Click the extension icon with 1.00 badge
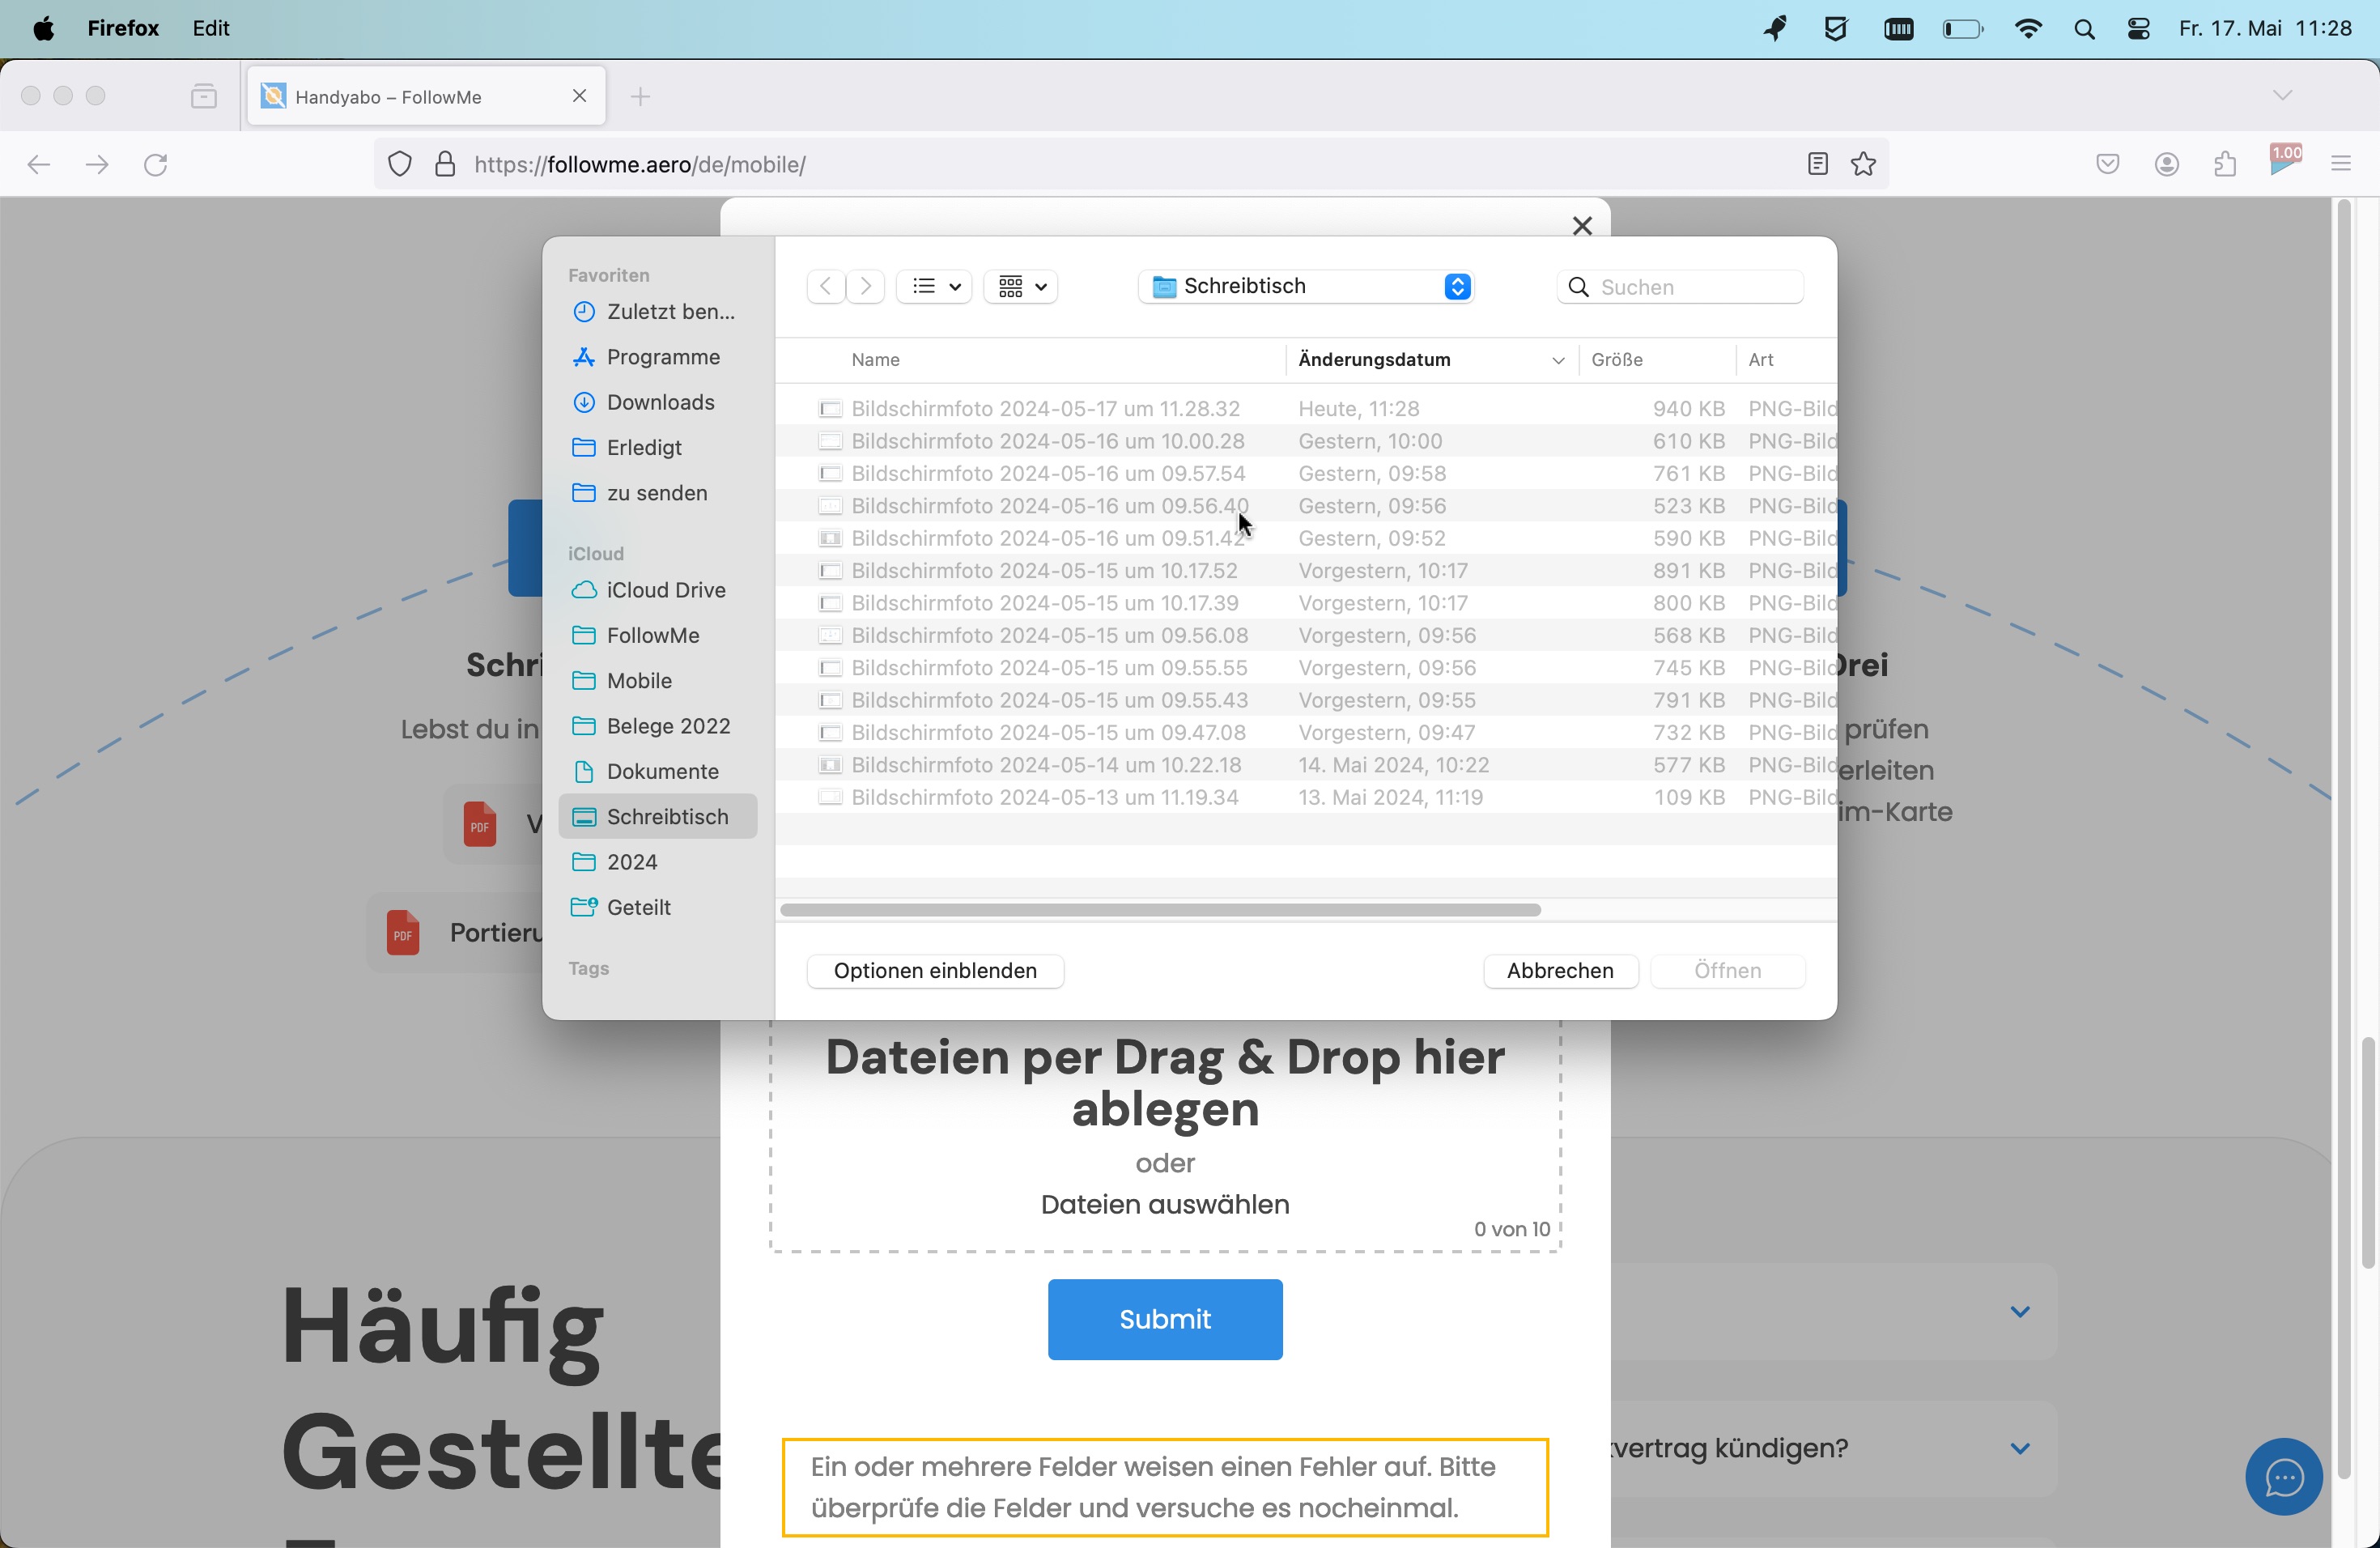 (x=2285, y=162)
